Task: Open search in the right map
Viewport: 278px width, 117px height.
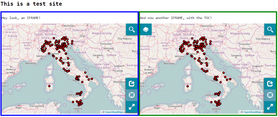Action: (270, 29)
